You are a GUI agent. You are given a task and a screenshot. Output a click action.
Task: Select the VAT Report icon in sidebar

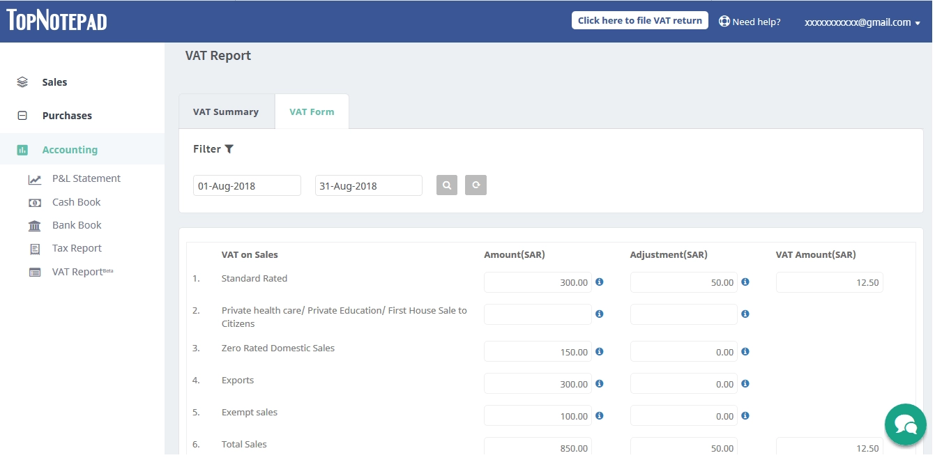click(x=35, y=271)
